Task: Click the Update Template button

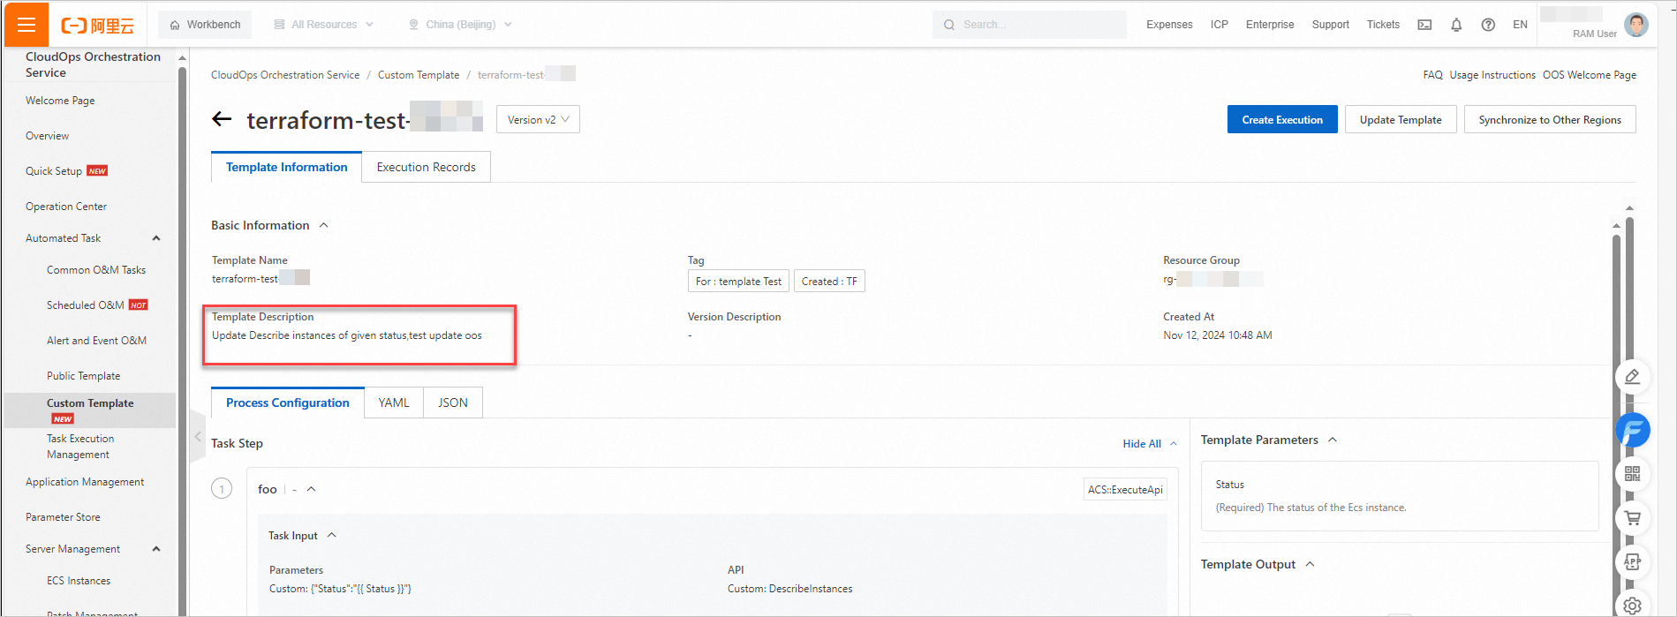Action: (x=1401, y=119)
